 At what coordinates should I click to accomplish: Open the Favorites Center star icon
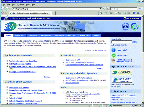[x=2, y=13]
